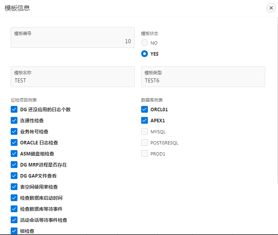Check the POSTGRESQL database option
The image size is (278, 235).
tap(144, 143)
